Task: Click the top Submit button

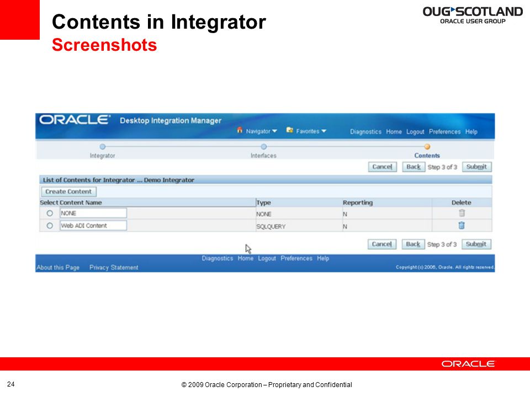Action: [476, 167]
